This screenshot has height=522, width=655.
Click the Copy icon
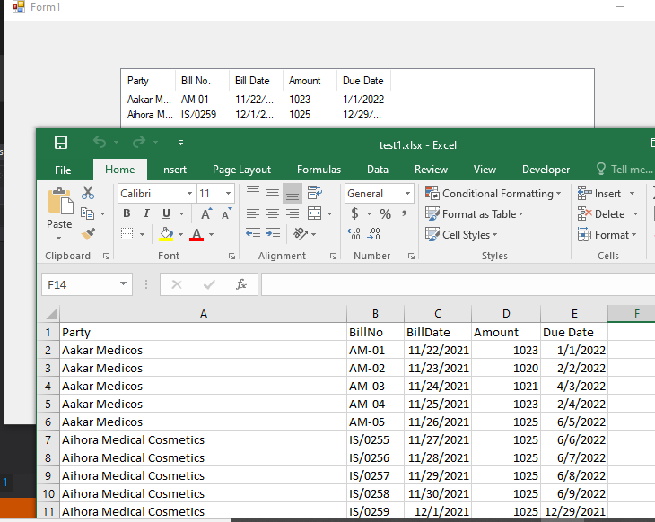[87, 213]
